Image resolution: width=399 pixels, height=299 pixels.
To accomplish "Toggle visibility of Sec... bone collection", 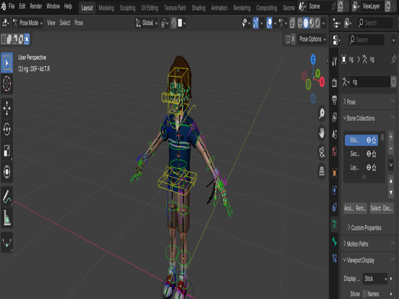I will (x=368, y=153).
